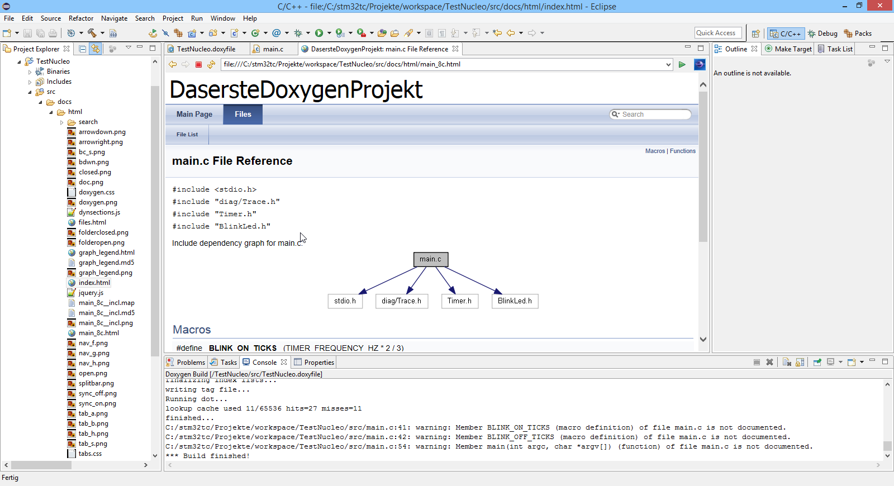Viewport: 894px width, 486px height.
Task: Switch to the Packs perspective
Action: (858, 34)
